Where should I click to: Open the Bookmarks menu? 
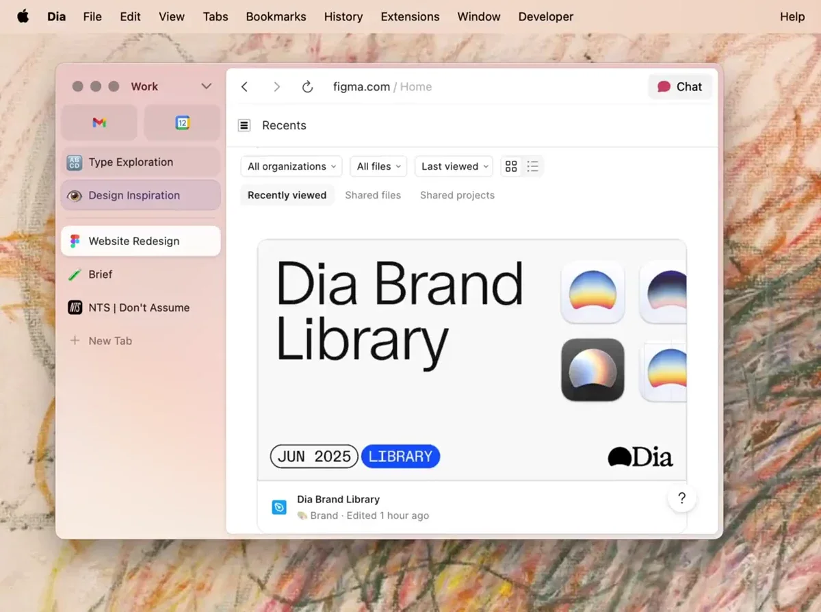(x=276, y=16)
